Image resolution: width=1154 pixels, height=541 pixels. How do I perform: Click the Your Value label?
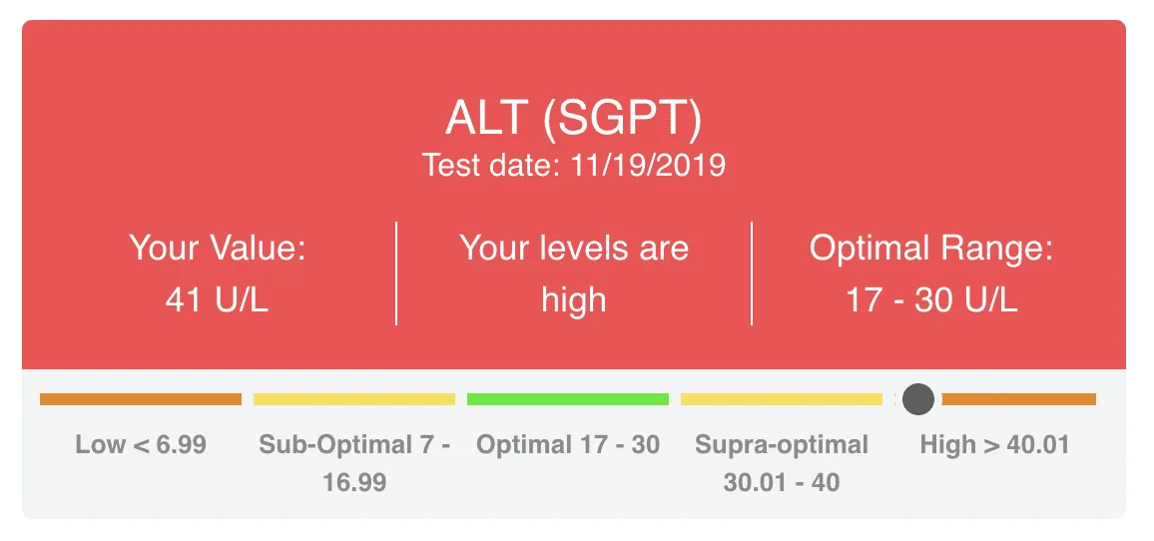(x=217, y=248)
